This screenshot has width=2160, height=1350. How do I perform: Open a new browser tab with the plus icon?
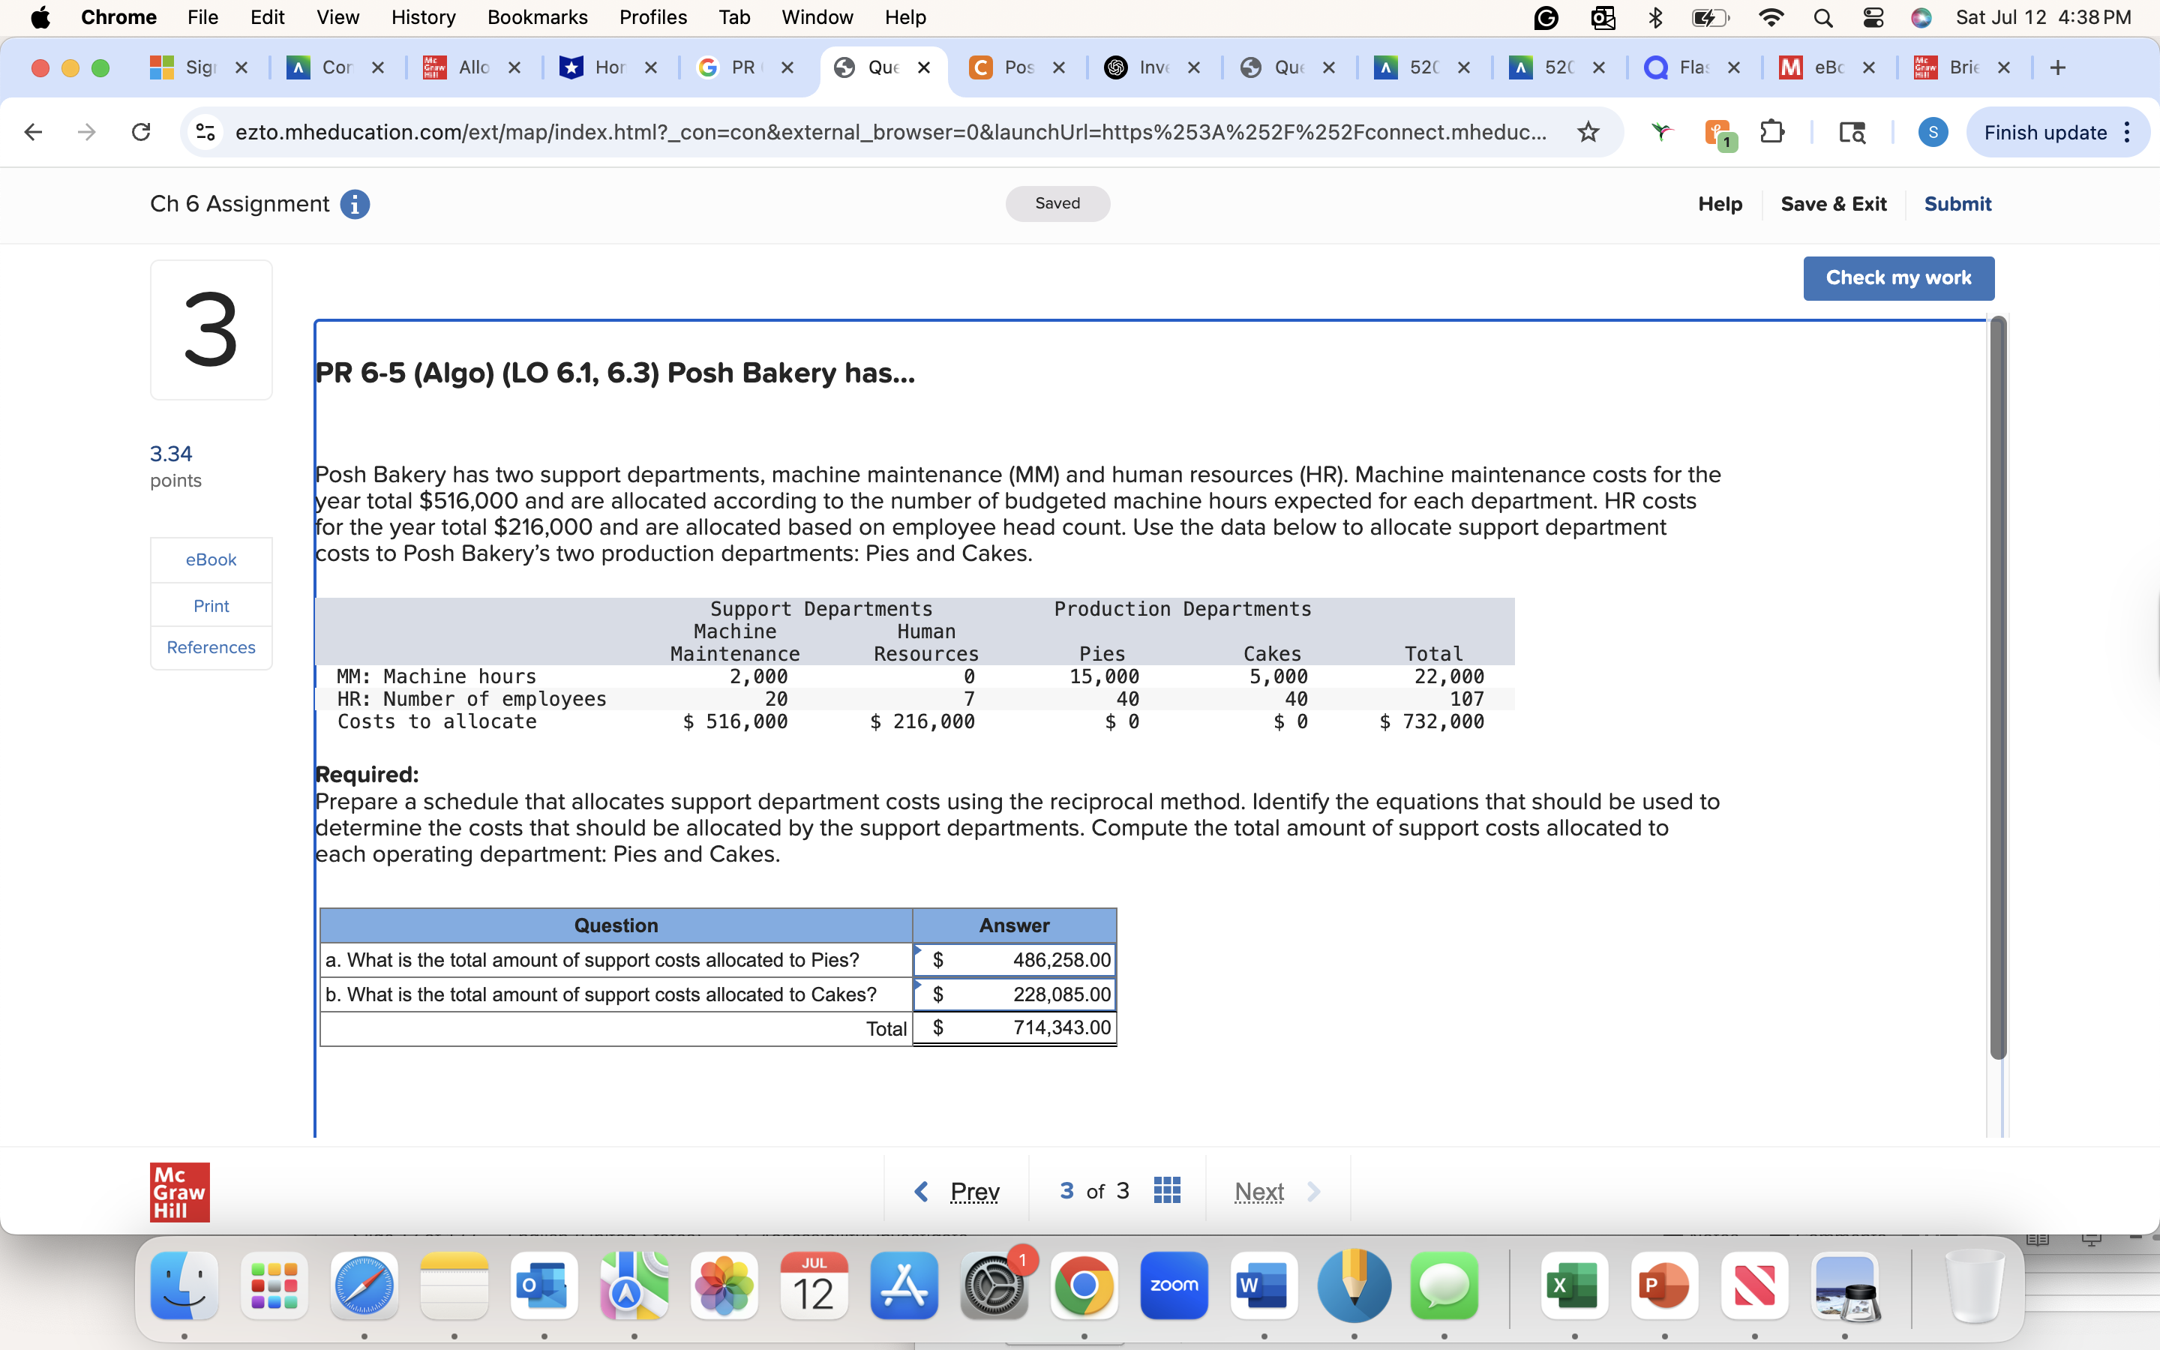pyautogui.click(x=2058, y=67)
